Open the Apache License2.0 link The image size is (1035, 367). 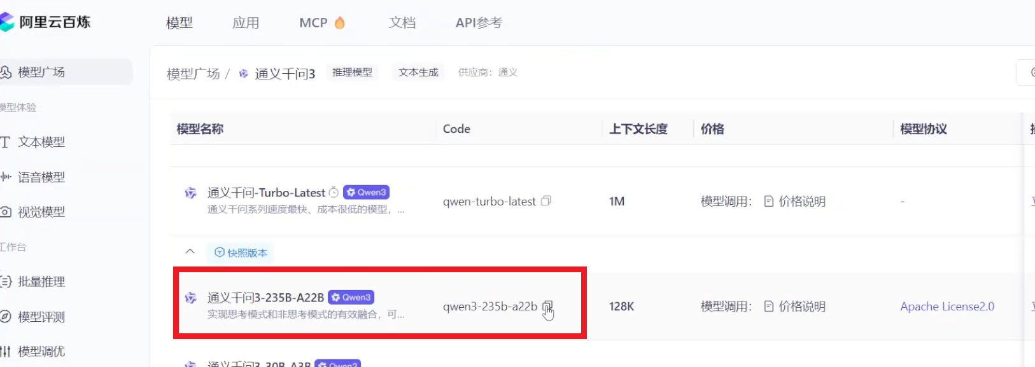point(947,307)
